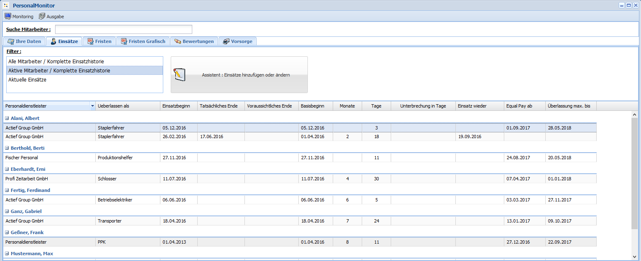
Task: Select the Aktuelle Einsätze filter
Action: tap(27, 80)
